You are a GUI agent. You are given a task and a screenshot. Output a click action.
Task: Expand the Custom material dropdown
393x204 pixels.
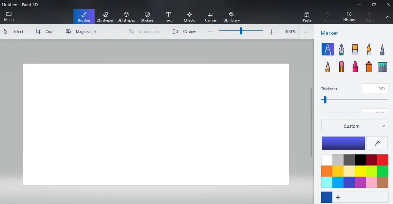tap(355, 126)
